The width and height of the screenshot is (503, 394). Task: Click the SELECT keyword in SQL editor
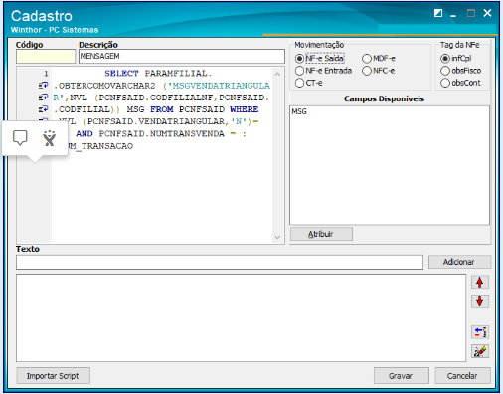121,73
